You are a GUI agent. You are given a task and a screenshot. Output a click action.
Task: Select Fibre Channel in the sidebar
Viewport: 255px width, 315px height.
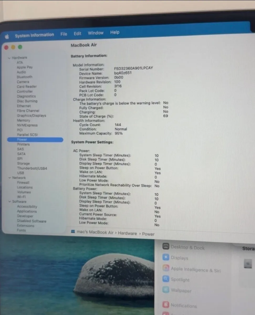pyautogui.click(x=28, y=111)
